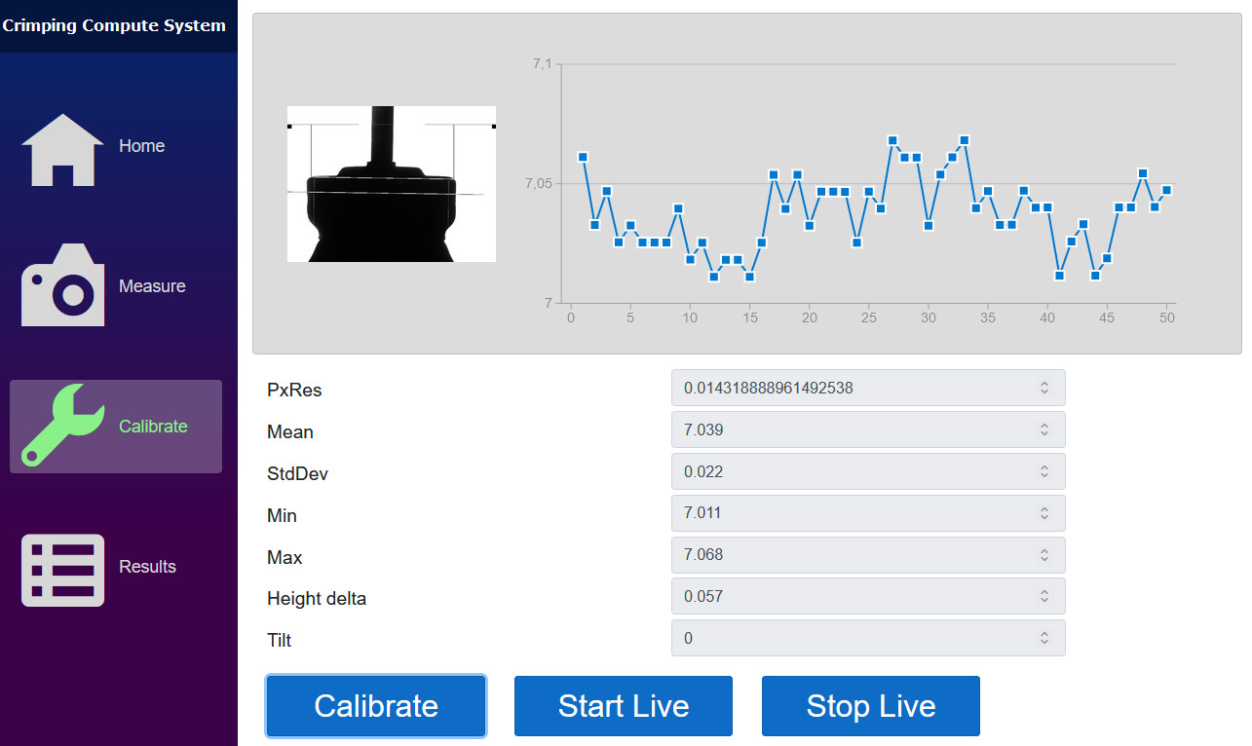Open the Home menu label

pos(141,146)
